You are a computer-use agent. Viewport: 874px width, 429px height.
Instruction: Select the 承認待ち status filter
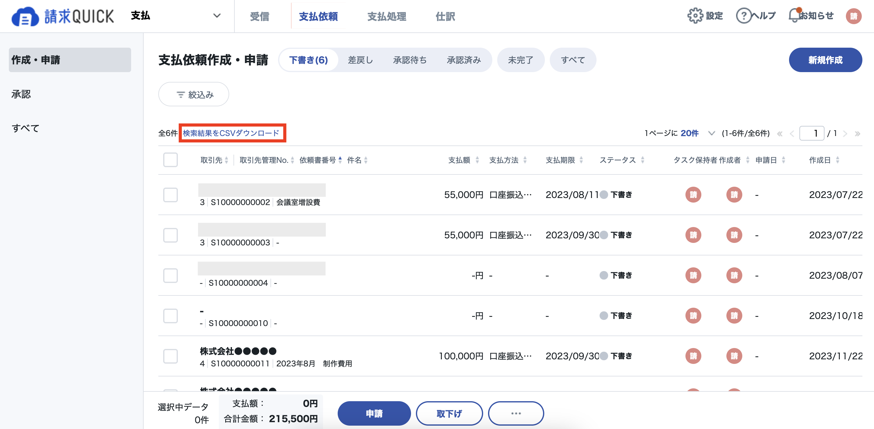(410, 60)
